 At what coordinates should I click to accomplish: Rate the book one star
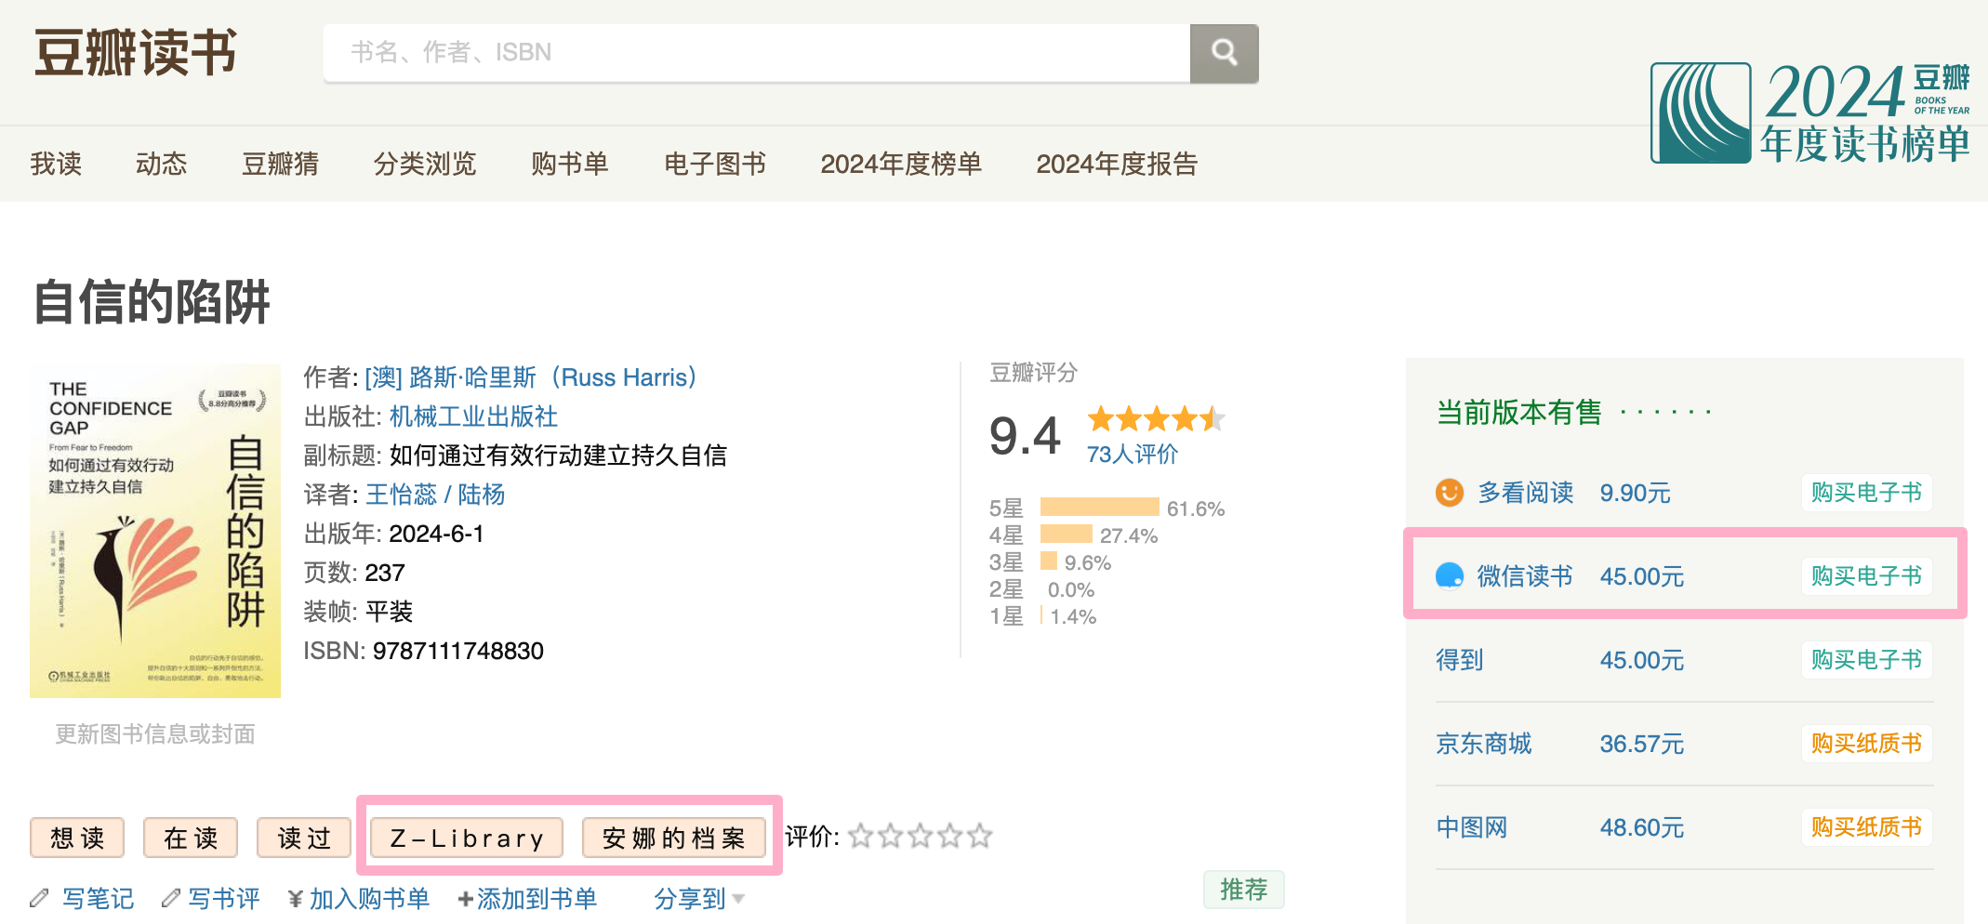(x=861, y=836)
